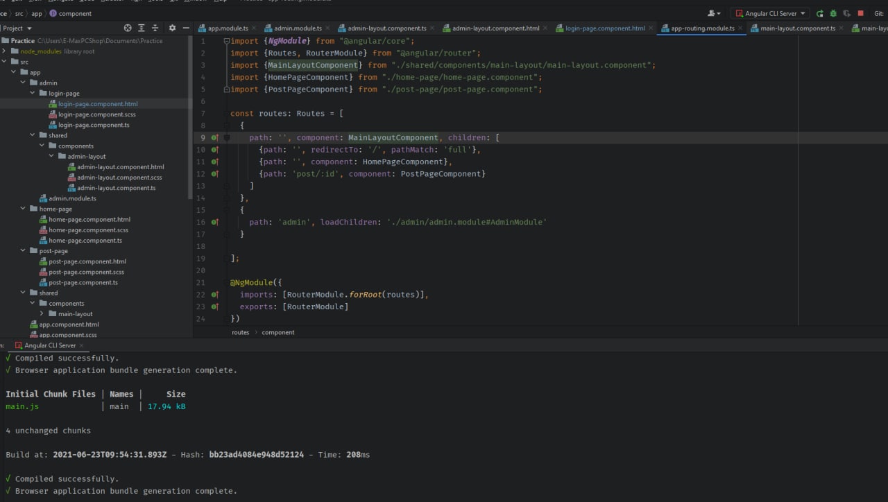Switch to the admin.module.ts tab
This screenshot has height=502, width=888.
(x=298, y=28)
